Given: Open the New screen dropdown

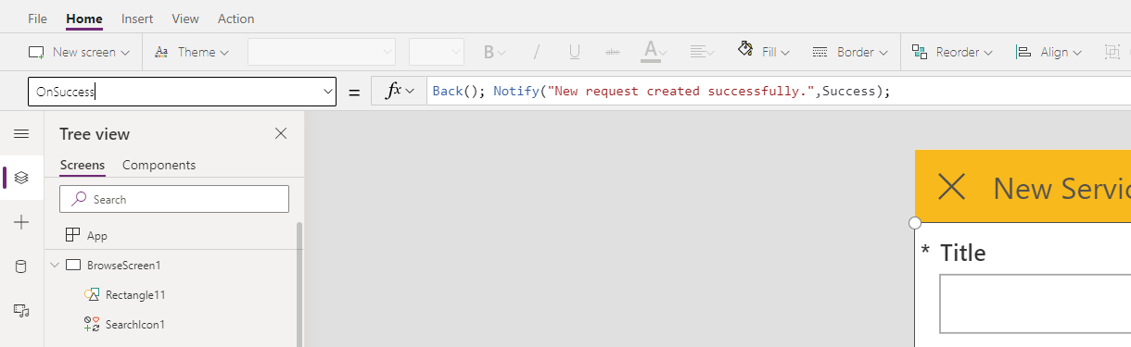Looking at the screenshot, I should (79, 52).
